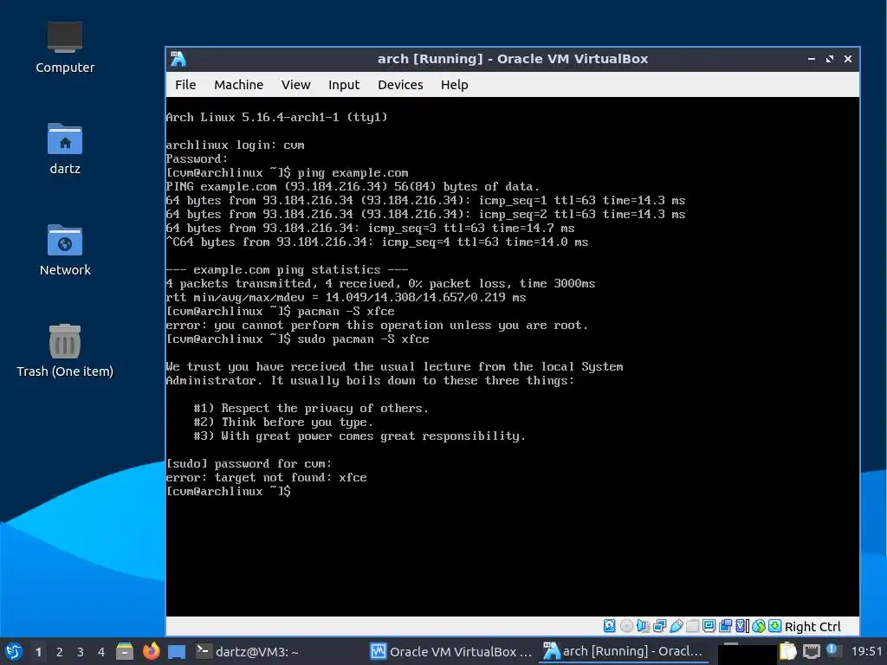Click the shared folders status icon
Screen dimensions: 887x665
[692, 626]
